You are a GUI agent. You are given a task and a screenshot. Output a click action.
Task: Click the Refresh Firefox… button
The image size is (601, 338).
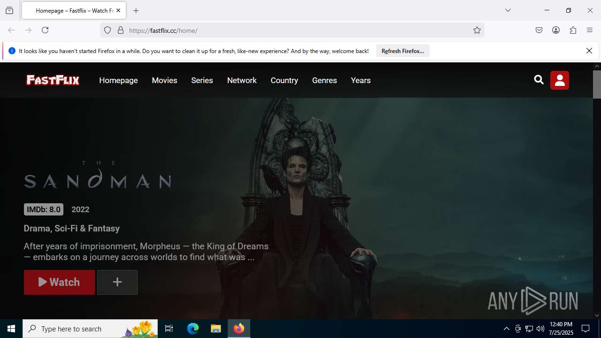coord(403,51)
